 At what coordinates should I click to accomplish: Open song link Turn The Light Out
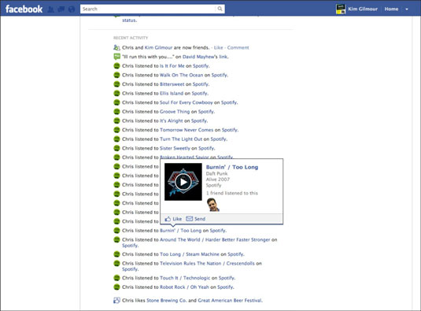tap(181, 139)
